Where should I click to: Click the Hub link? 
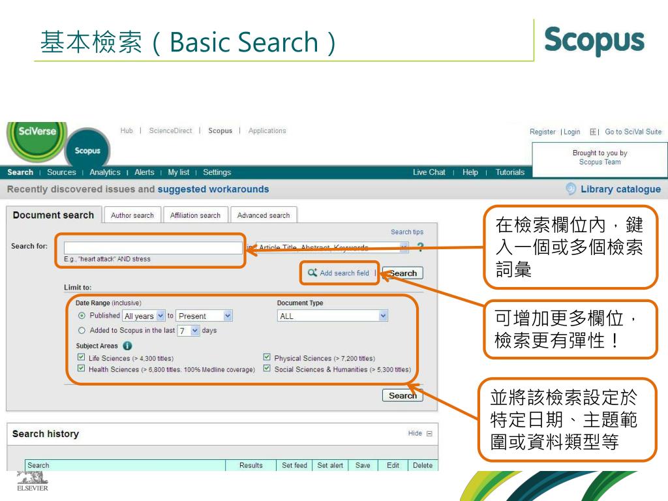tap(127, 130)
